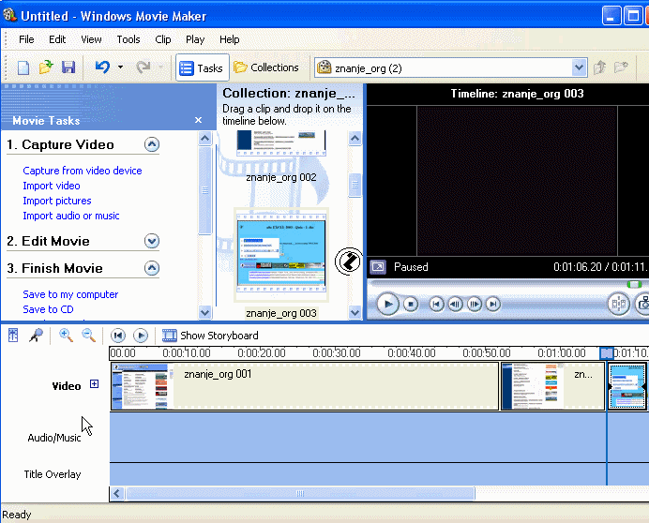
Task: Toggle the Tasks pane button
Action: tap(202, 67)
